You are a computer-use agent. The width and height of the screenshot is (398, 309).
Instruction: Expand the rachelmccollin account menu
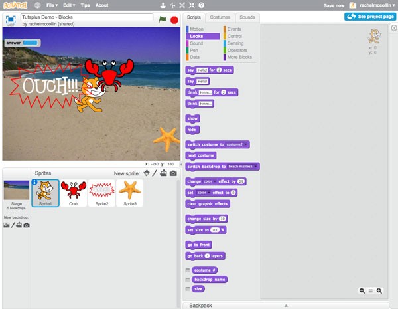click(x=375, y=5)
